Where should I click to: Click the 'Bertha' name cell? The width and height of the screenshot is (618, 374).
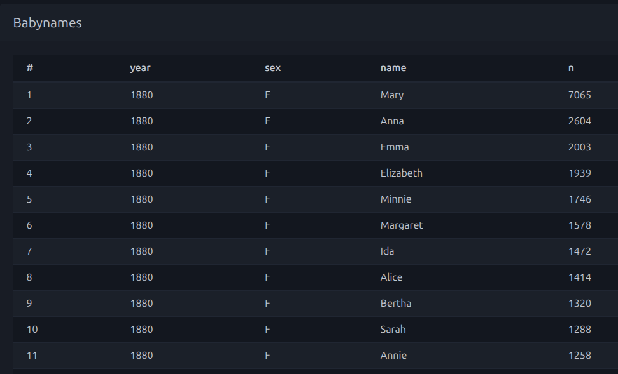pos(396,304)
